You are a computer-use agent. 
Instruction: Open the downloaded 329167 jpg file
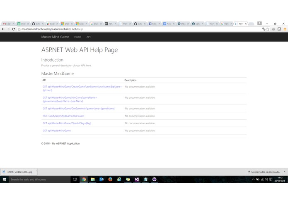coord(18,172)
